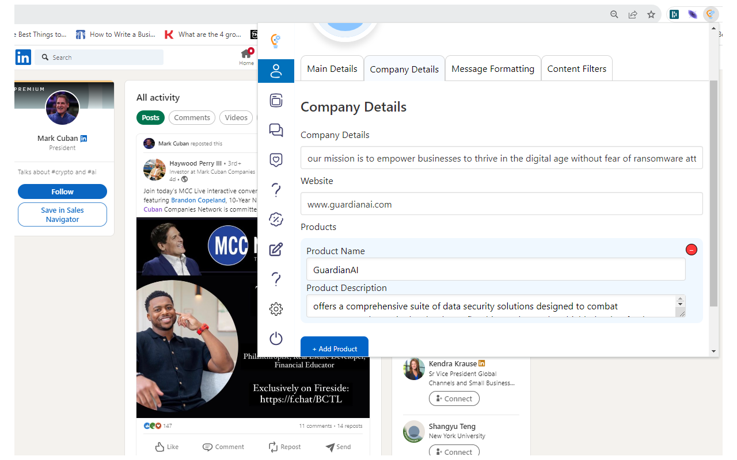Switch to the Main Details tab
Screen dimensions: 737x460
pos(332,68)
